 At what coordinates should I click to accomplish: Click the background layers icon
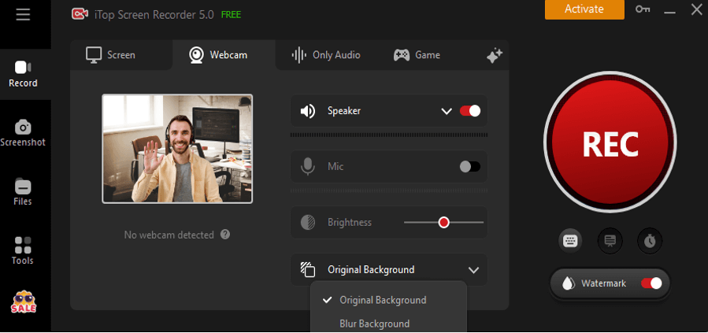307,269
